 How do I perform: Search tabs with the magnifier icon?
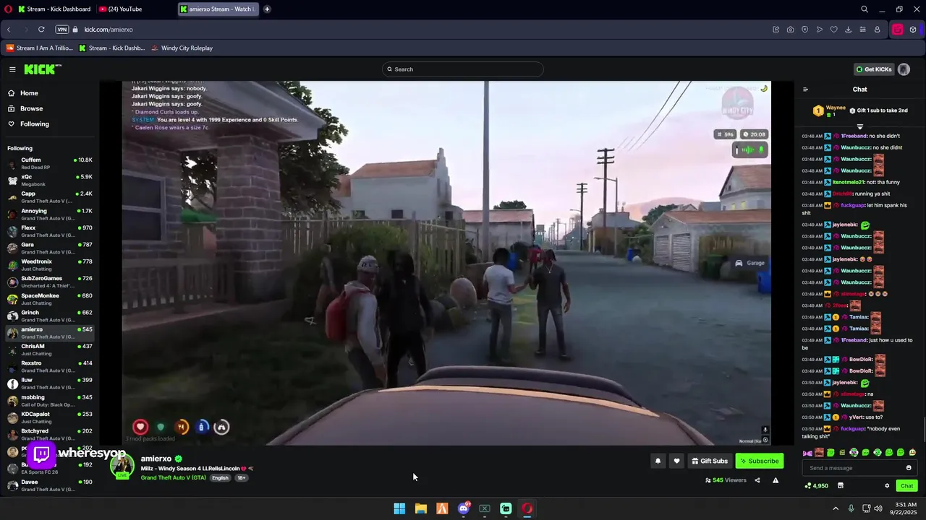(865, 9)
